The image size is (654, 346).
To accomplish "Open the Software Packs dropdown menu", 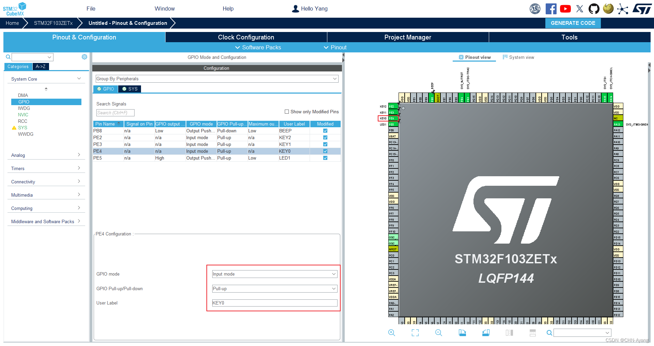I will point(258,47).
